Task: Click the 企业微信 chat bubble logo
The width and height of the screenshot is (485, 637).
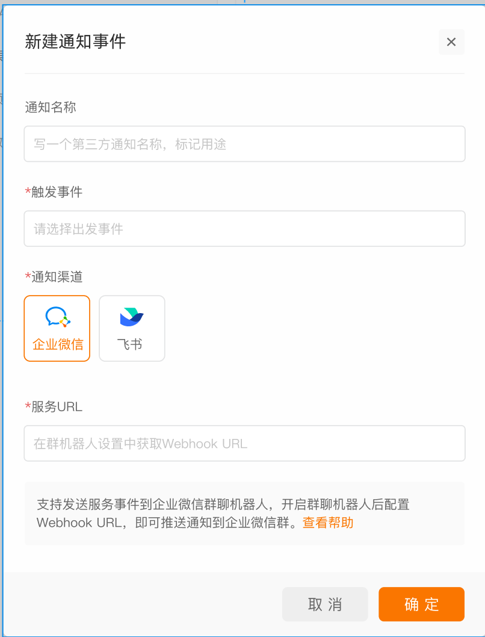Action: click(x=57, y=317)
